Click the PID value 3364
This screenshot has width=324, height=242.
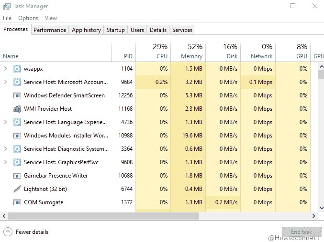point(127,149)
